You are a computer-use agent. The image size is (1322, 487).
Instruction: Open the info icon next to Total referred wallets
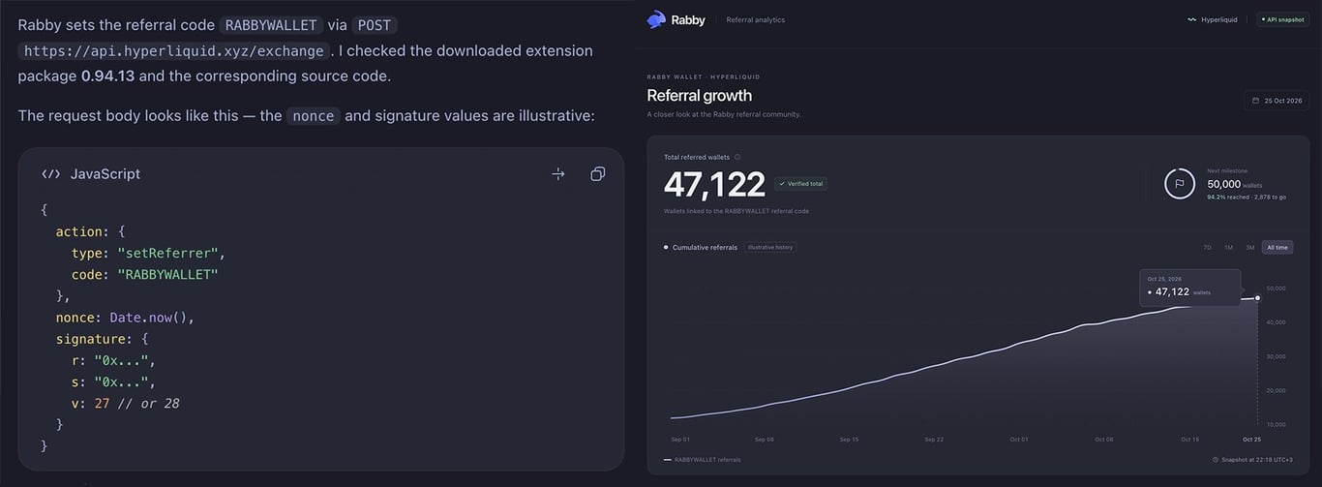[x=737, y=157]
